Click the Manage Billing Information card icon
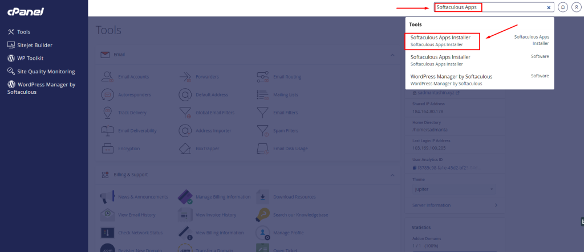Image resolution: width=584 pixels, height=252 pixels. (185, 197)
